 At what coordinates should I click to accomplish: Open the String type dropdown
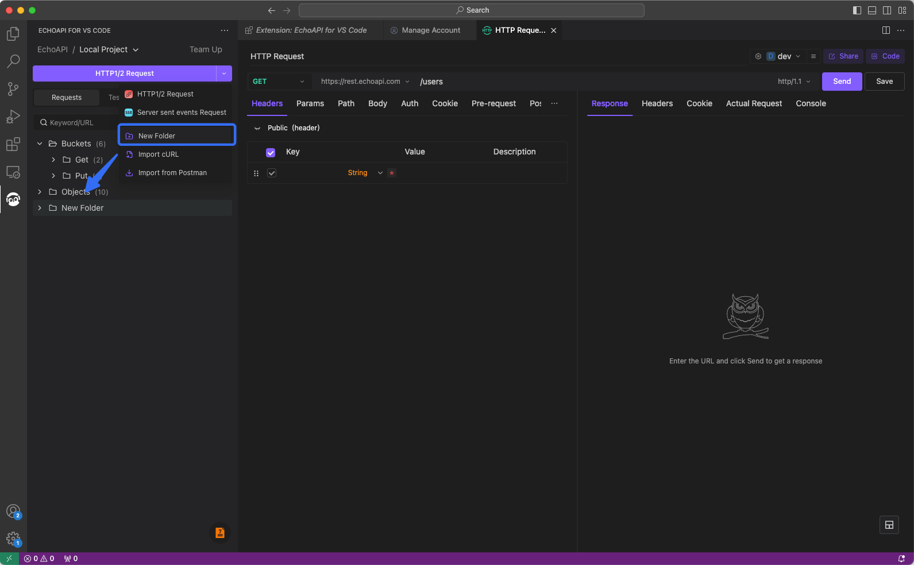point(365,173)
